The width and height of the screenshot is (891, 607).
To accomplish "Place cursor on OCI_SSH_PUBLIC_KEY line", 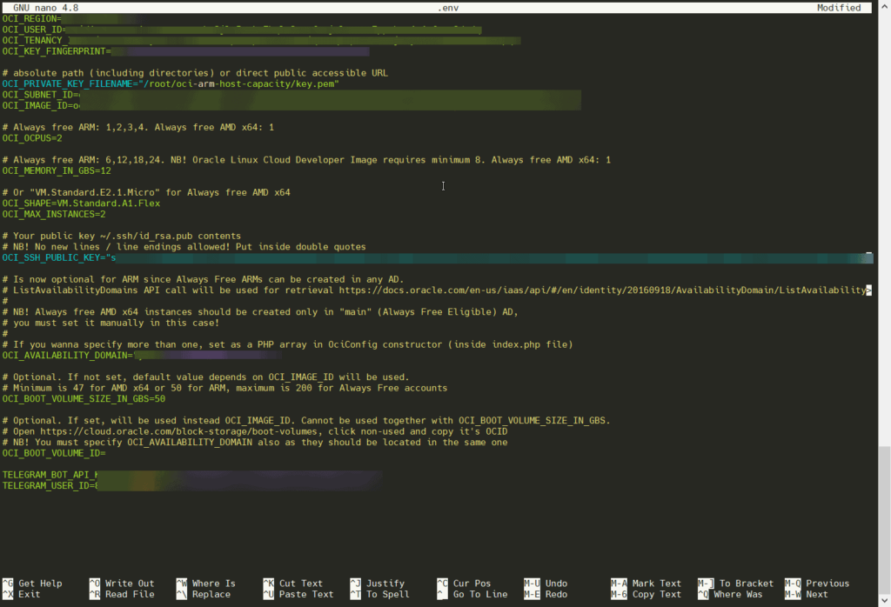I will (438, 257).
